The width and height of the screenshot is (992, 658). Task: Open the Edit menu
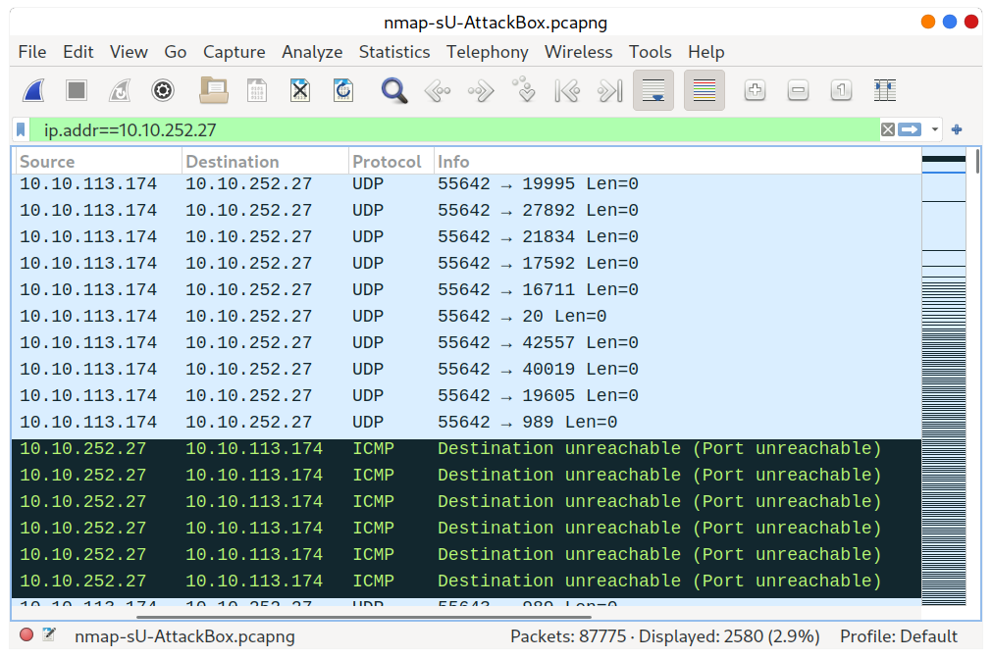(x=78, y=52)
